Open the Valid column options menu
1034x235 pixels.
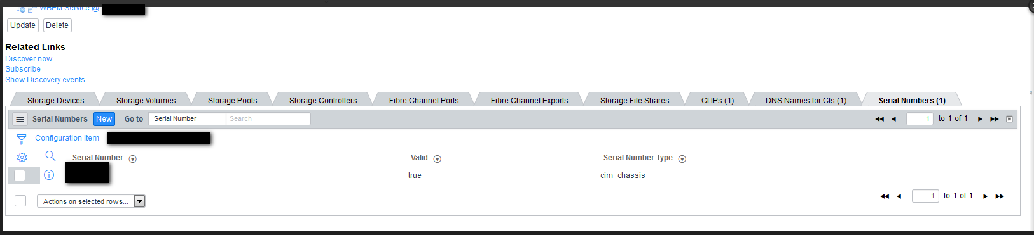437,159
